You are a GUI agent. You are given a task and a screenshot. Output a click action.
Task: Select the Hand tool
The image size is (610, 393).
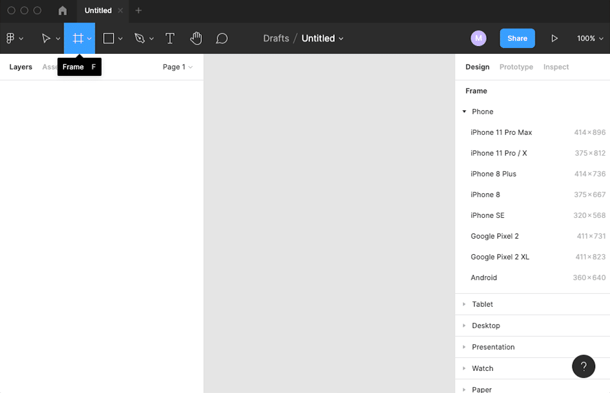click(196, 38)
